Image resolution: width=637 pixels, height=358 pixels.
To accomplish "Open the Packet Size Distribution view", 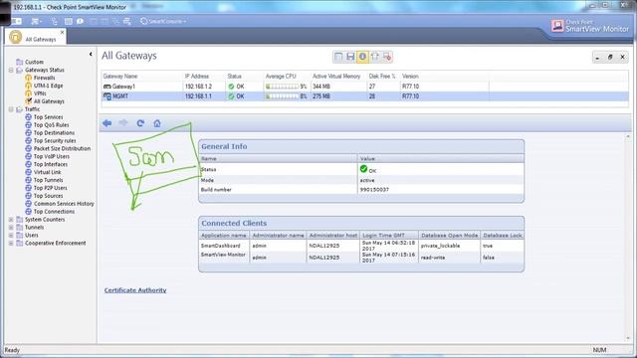I will pos(62,148).
